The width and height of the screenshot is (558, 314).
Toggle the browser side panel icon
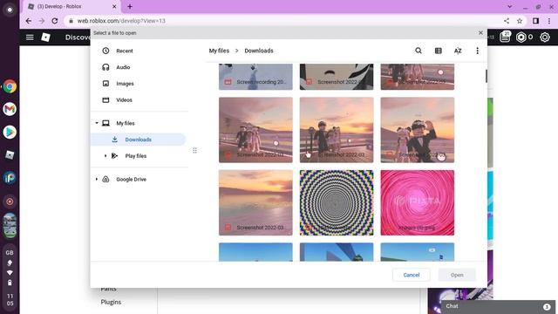pos(535,21)
